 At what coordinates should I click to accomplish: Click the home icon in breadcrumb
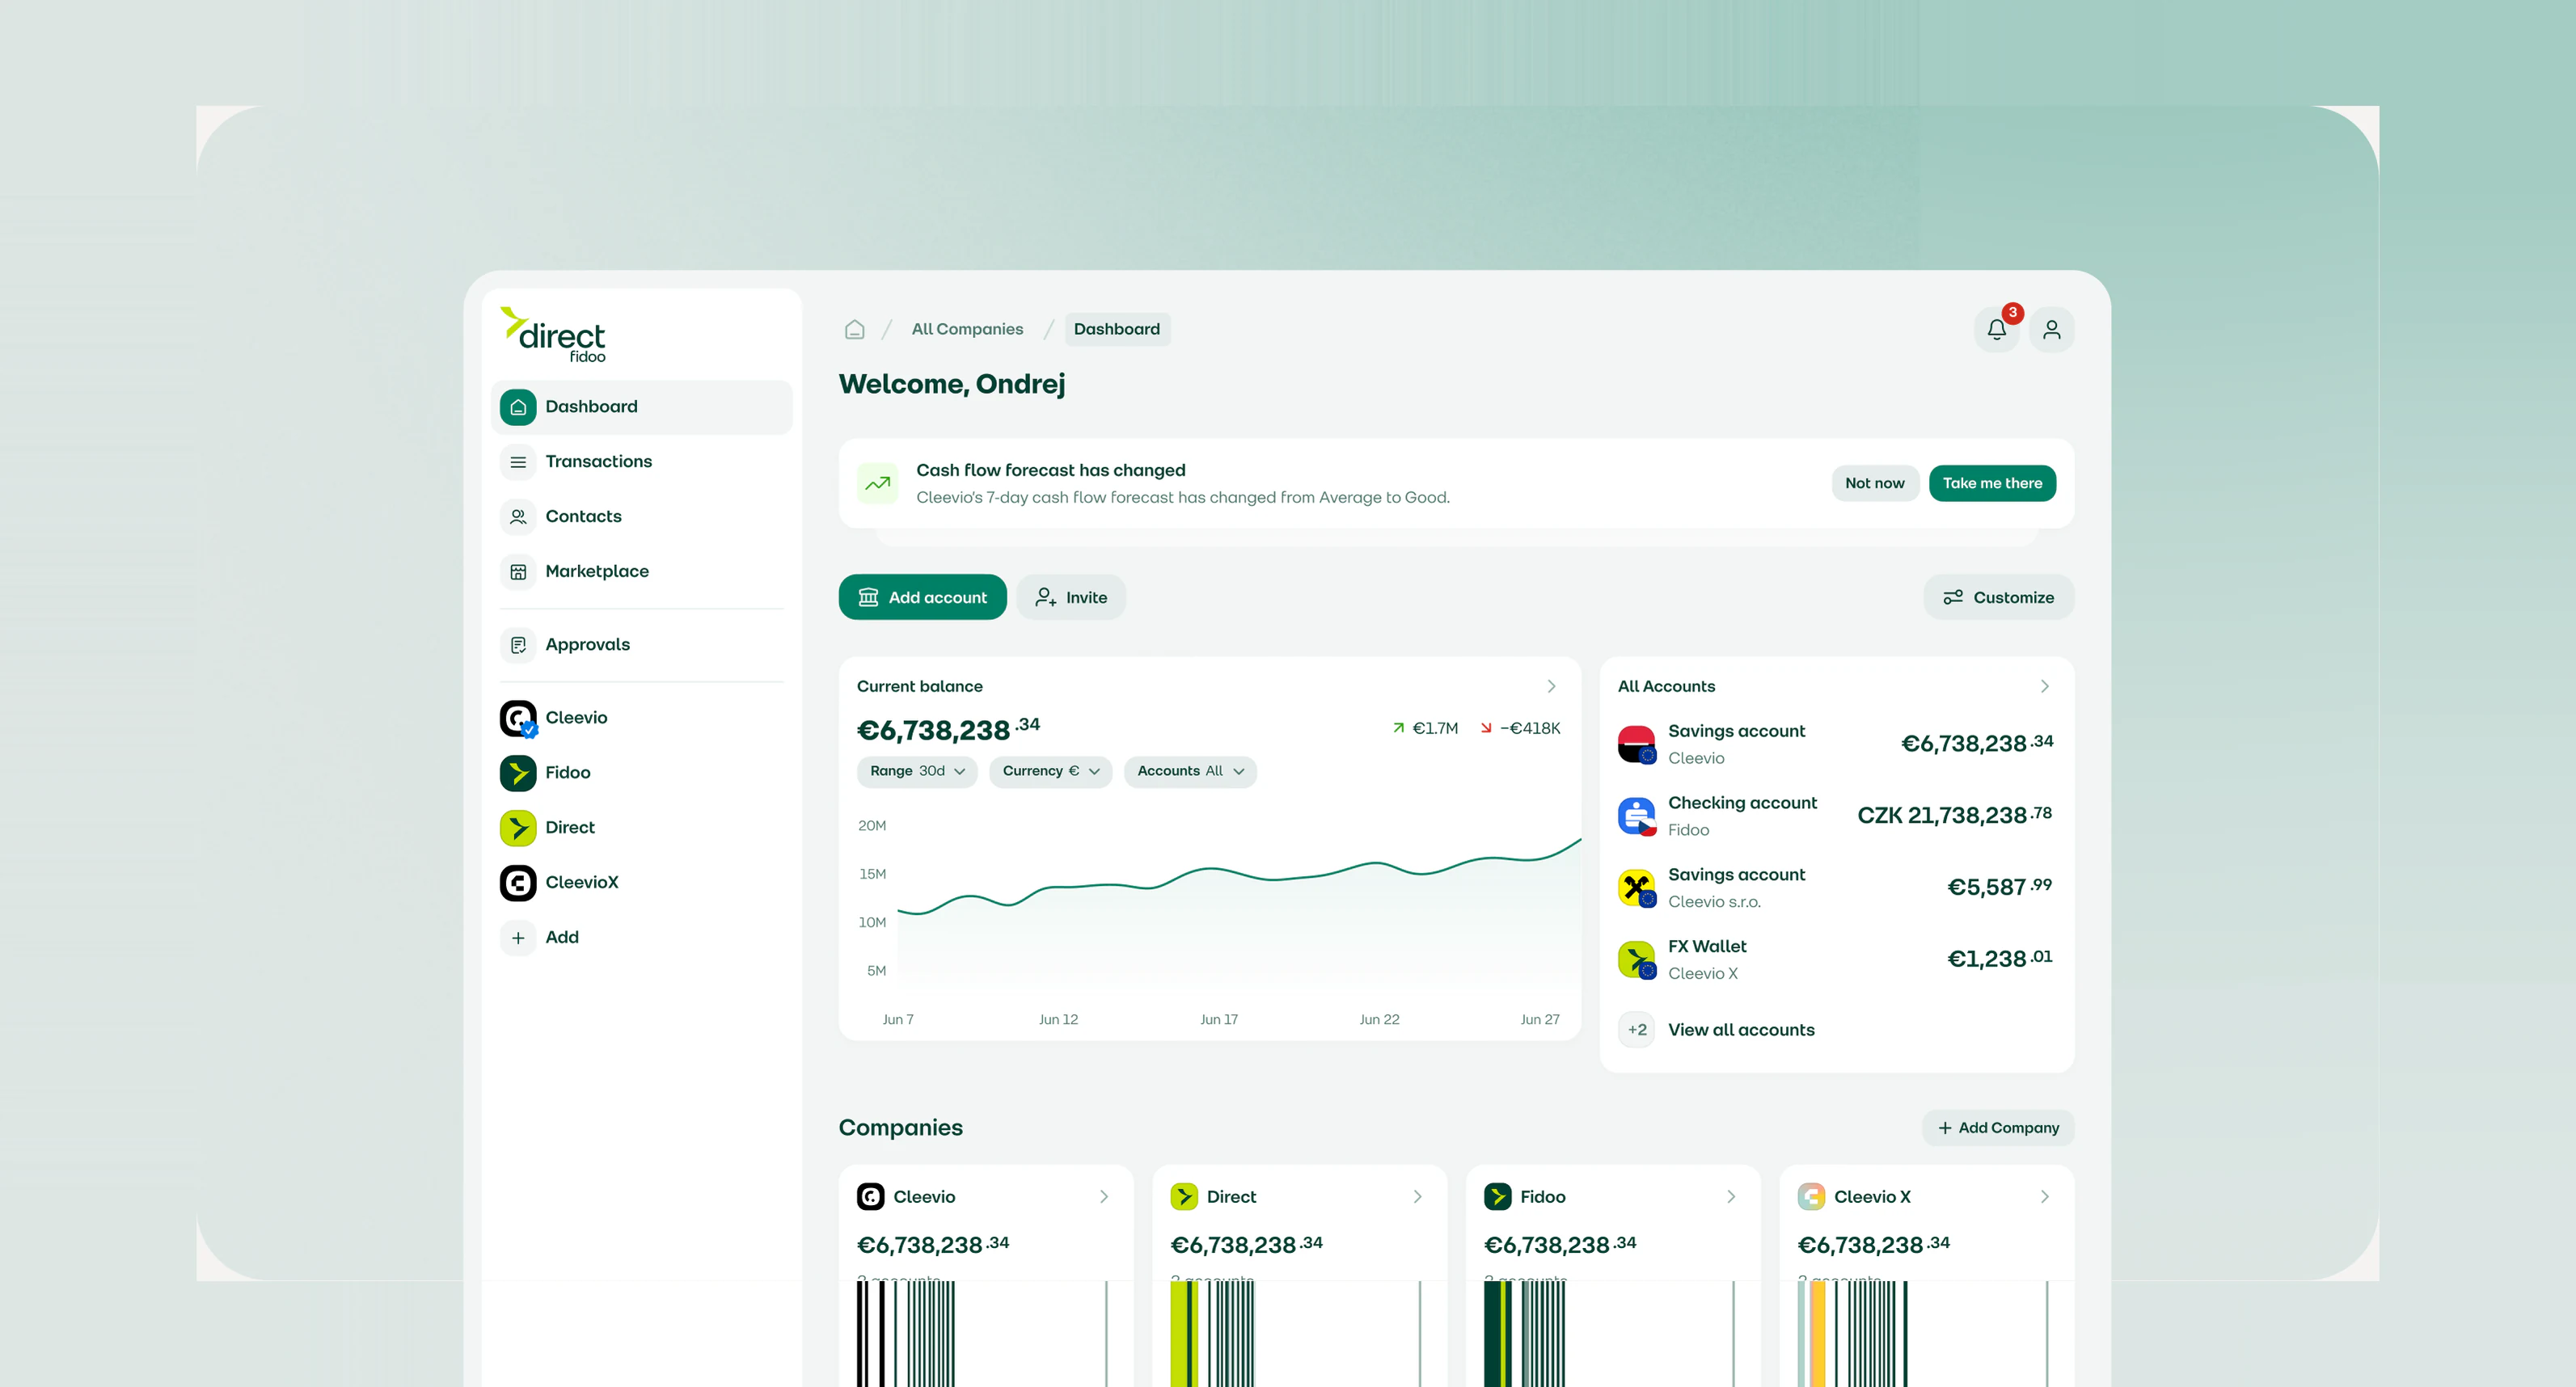coord(854,329)
